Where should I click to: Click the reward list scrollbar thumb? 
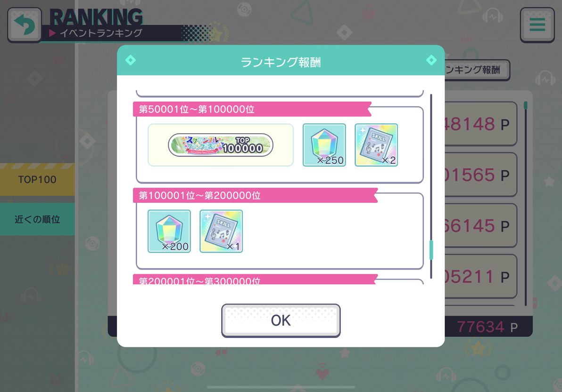(x=431, y=250)
